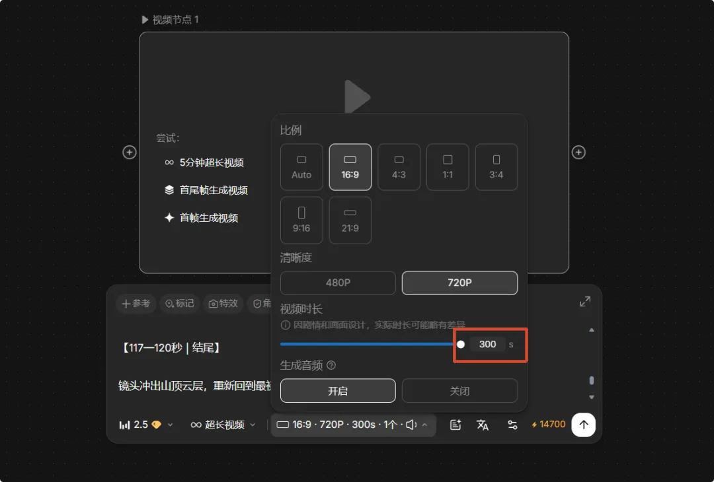Image resolution: width=714 pixels, height=482 pixels.
Task: Try the 5分钟超长视频 suggestion
Action: pyautogui.click(x=204, y=162)
